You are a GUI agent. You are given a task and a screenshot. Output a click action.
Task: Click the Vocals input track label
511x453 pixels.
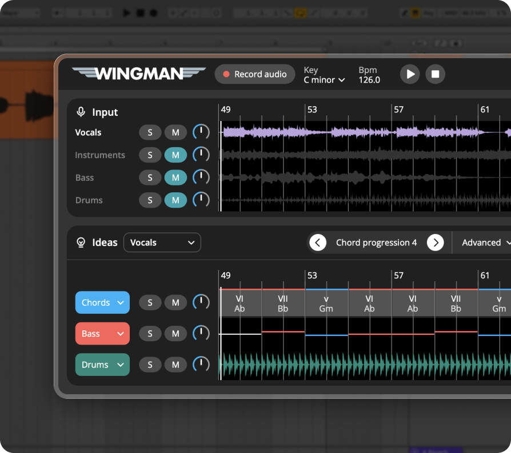(89, 132)
